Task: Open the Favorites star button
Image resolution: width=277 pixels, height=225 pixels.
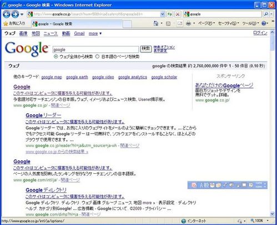Action: coord(14,23)
